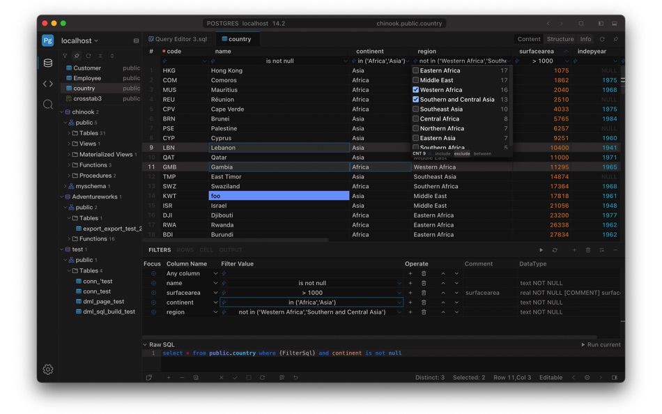Delete the surfacearea filter row
This screenshot has width=662, height=414.
(x=424, y=293)
